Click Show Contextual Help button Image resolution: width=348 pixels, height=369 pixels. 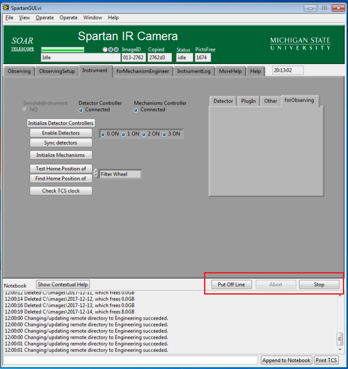pos(63,285)
